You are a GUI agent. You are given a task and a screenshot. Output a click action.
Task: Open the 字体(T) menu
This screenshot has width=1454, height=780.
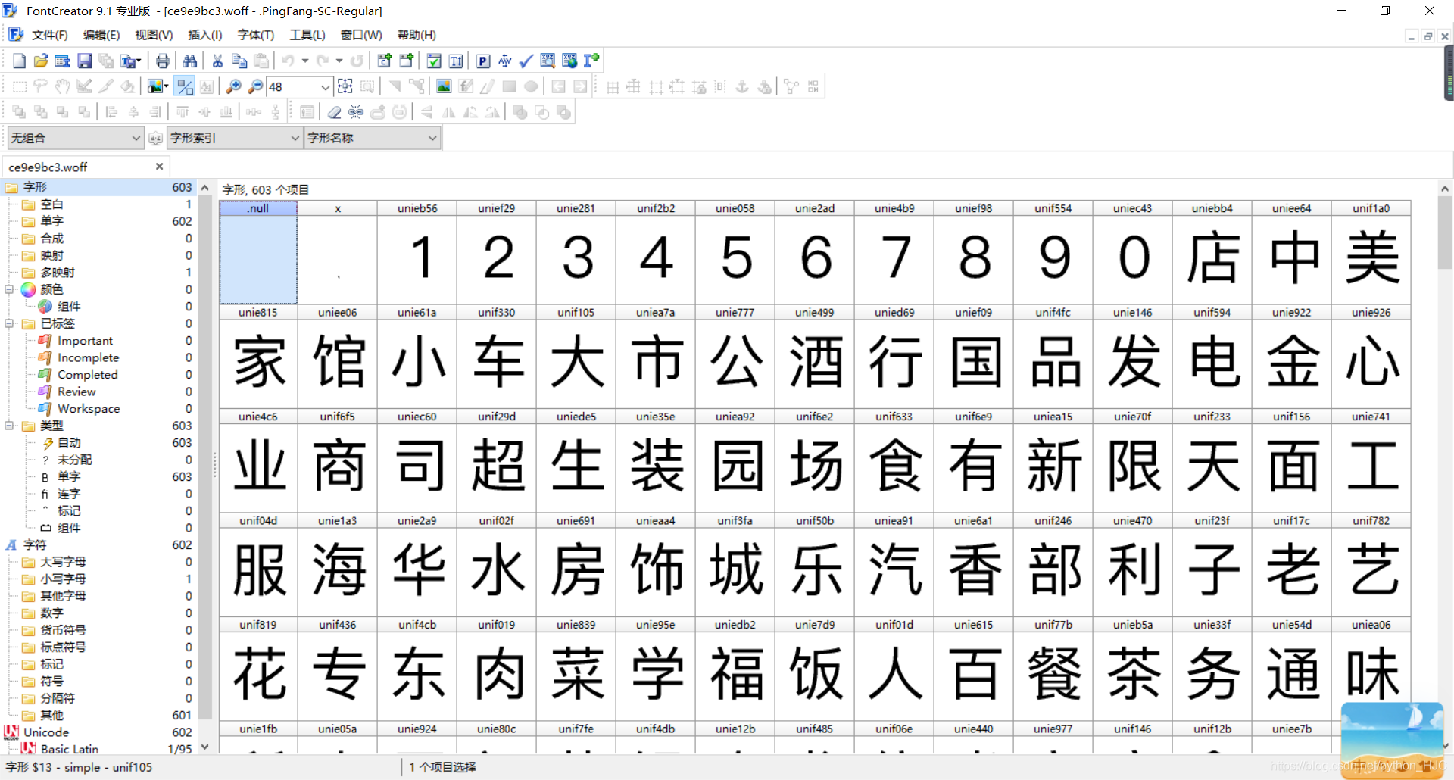(256, 35)
